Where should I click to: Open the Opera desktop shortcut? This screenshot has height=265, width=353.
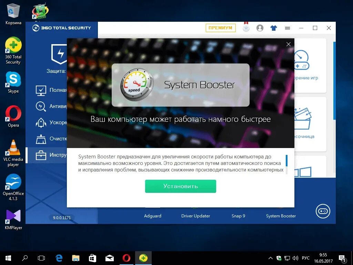coord(13,117)
